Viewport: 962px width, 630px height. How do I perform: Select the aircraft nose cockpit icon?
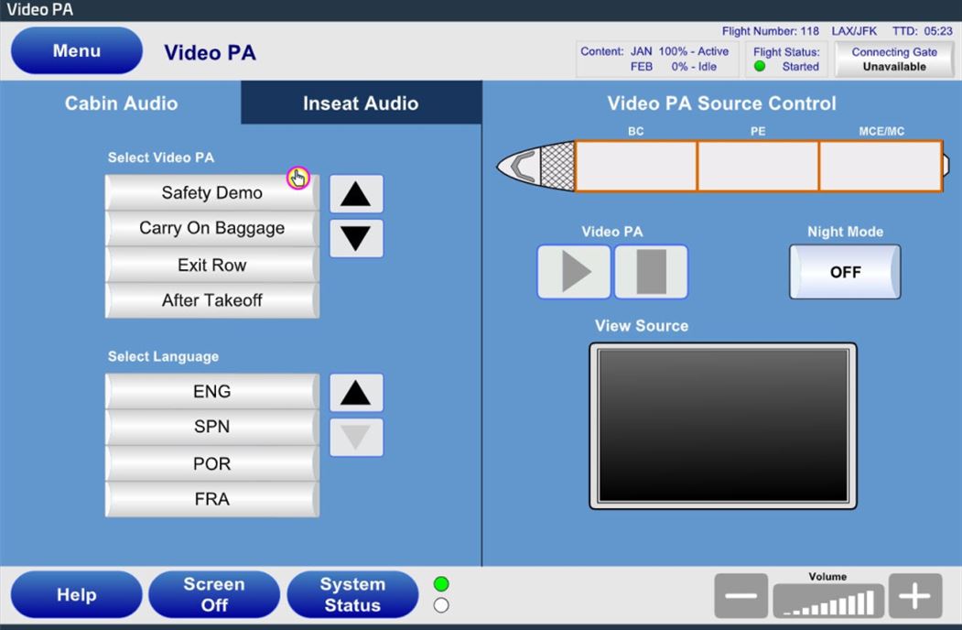click(x=524, y=166)
